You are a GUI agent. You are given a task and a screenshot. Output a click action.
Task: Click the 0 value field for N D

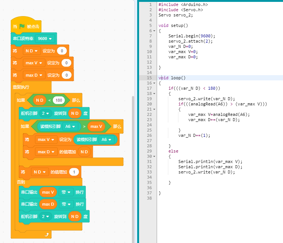62,51
